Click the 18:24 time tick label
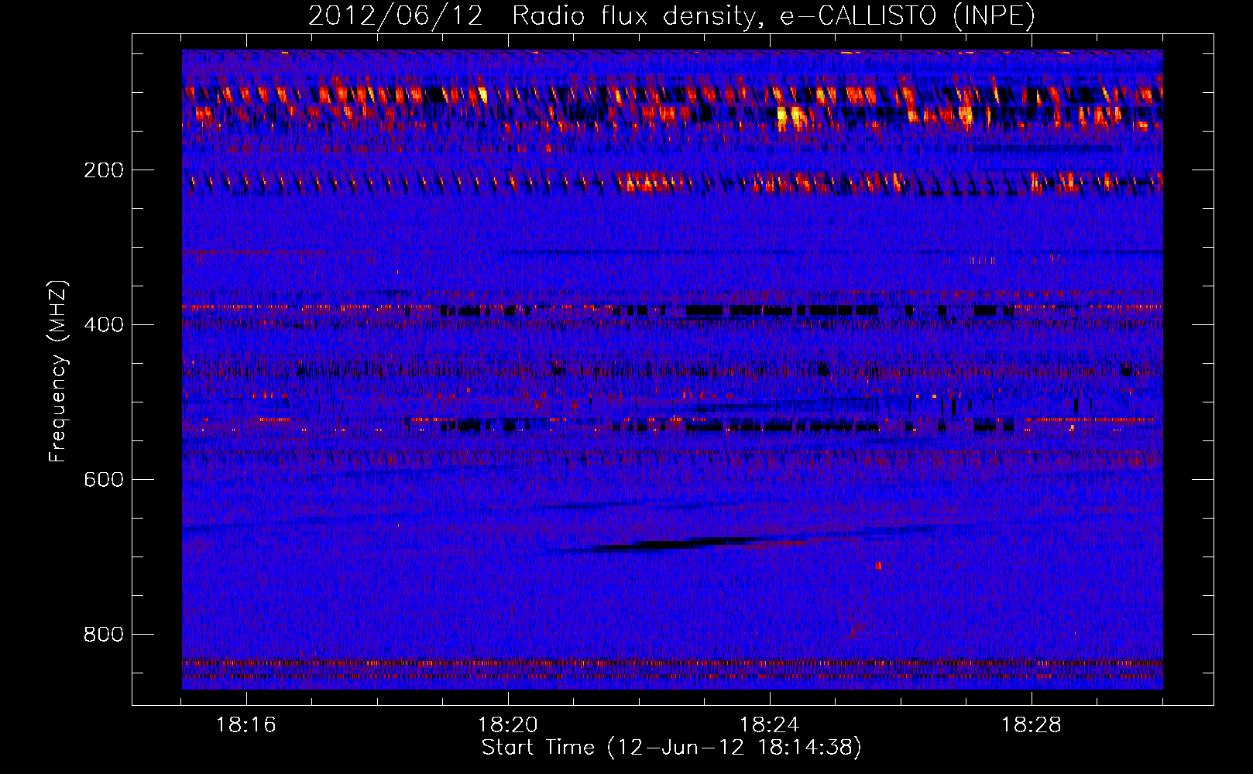Screen dimensions: 1253x774 770,725
